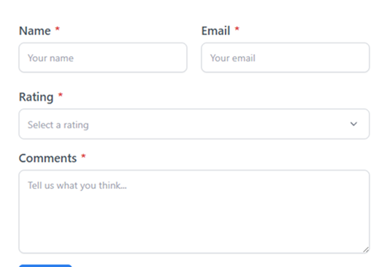This screenshot has width=387, height=267.
Task: Click the 'Your email' placeholder text
Action: coord(233,58)
